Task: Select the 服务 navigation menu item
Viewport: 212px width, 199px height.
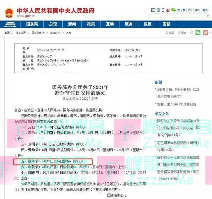Action: click(x=129, y=24)
